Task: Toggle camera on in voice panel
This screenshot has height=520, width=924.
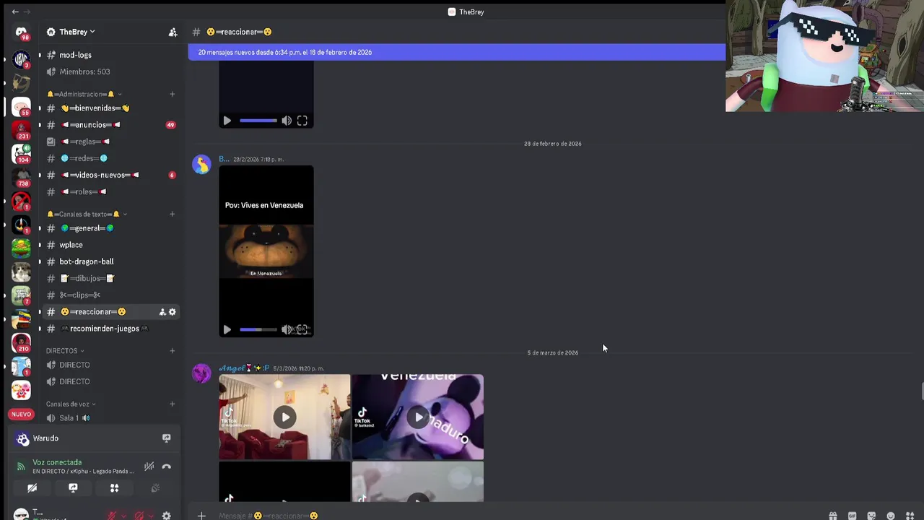Action: coord(32,488)
